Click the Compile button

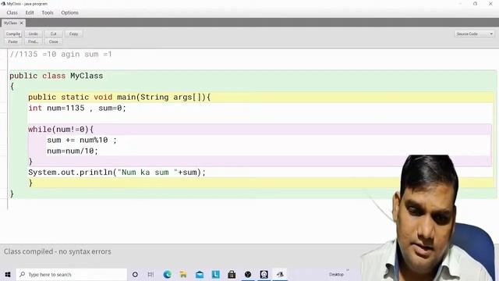[x=13, y=34]
